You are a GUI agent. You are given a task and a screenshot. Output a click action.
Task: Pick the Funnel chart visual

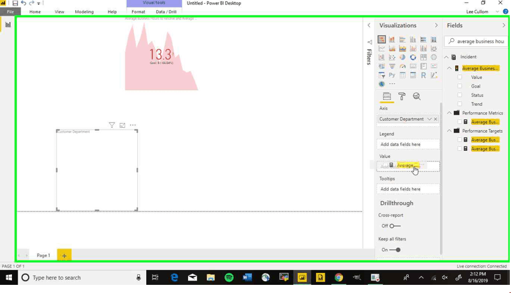392,66
